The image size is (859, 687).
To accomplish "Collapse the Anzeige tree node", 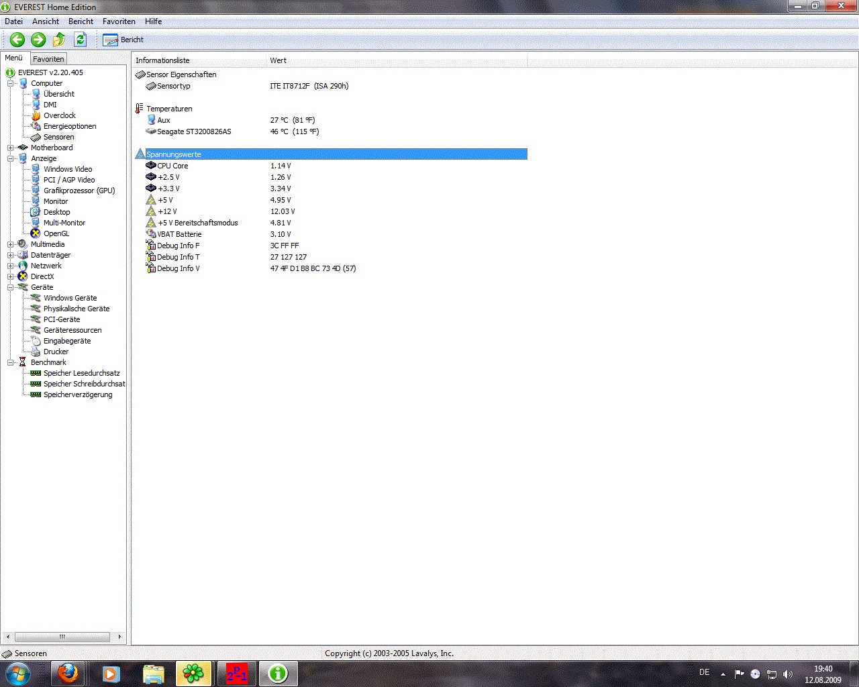I will pyautogui.click(x=11, y=158).
